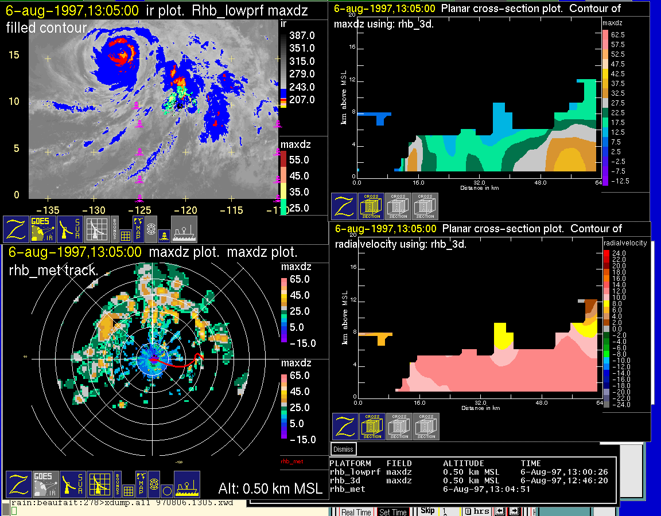Click the range ring circle icon in maxdz toolbar
Image resolution: width=661 pixels, height=516 pixels.
166,491
